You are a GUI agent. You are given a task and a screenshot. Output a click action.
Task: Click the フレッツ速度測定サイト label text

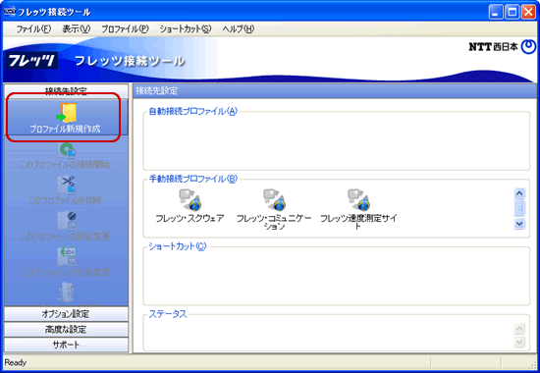(358, 222)
